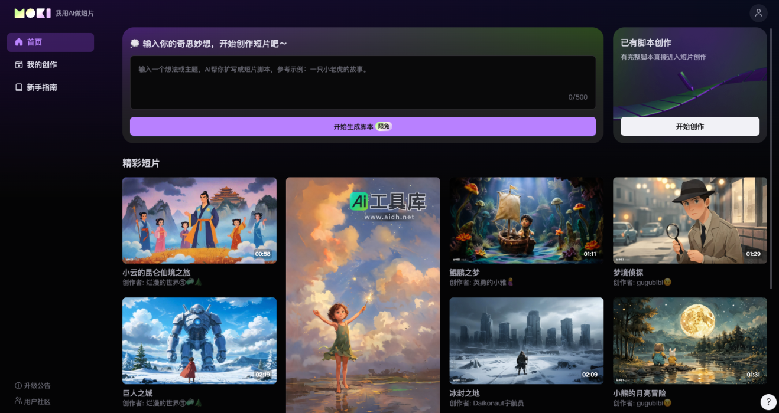Click the 小云的昆仑仙境之旅 video thumbnail

coord(199,220)
